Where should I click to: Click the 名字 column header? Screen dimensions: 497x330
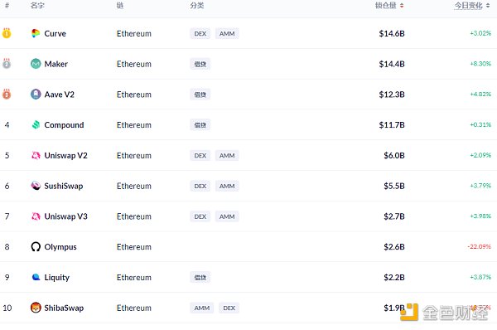pyautogui.click(x=37, y=6)
